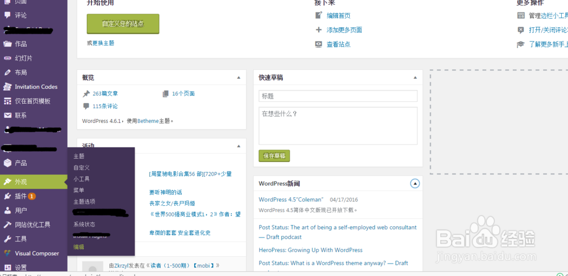
Task: Click the 布局 layout brush icon
Action: [7, 73]
